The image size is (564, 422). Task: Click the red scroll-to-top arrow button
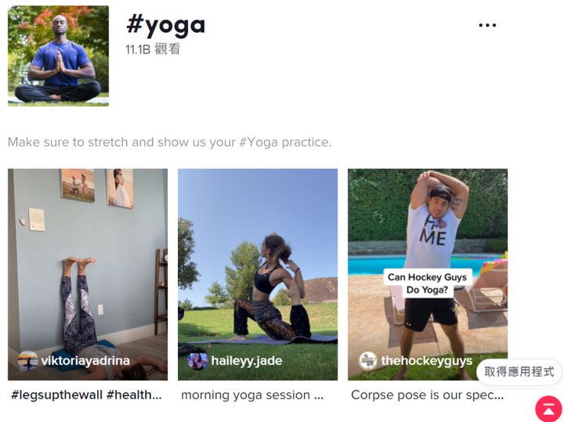tap(549, 409)
